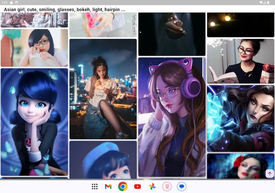The image size is (275, 193).
Task: Open Google Photos from the taskbar
Action: click(152, 186)
